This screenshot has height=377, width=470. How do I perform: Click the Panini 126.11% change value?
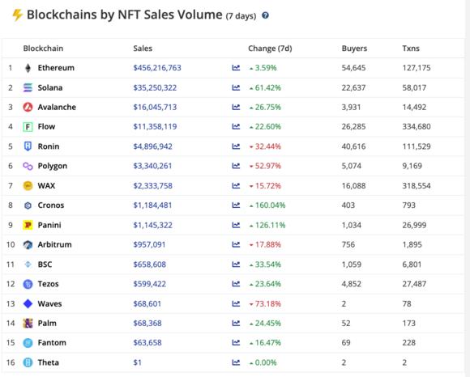click(x=270, y=225)
